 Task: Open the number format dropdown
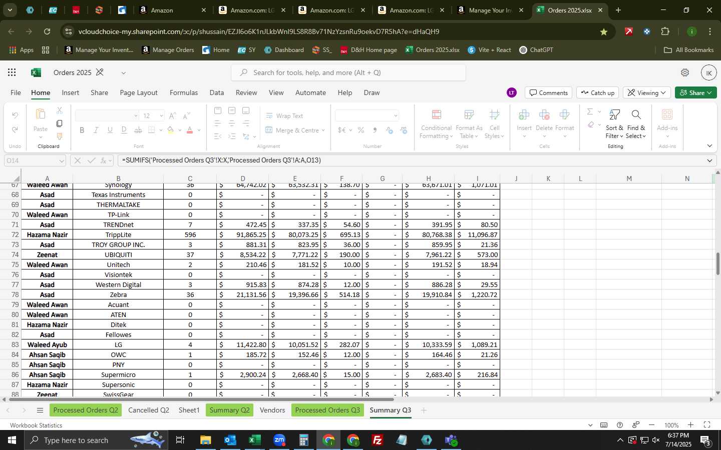pos(396,116)
